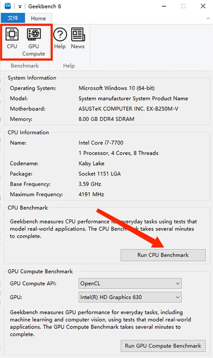213x358 pixels.
Task: Expand the Intel(R) HD Graphics 630 dropdown
Action: [130, 297]
